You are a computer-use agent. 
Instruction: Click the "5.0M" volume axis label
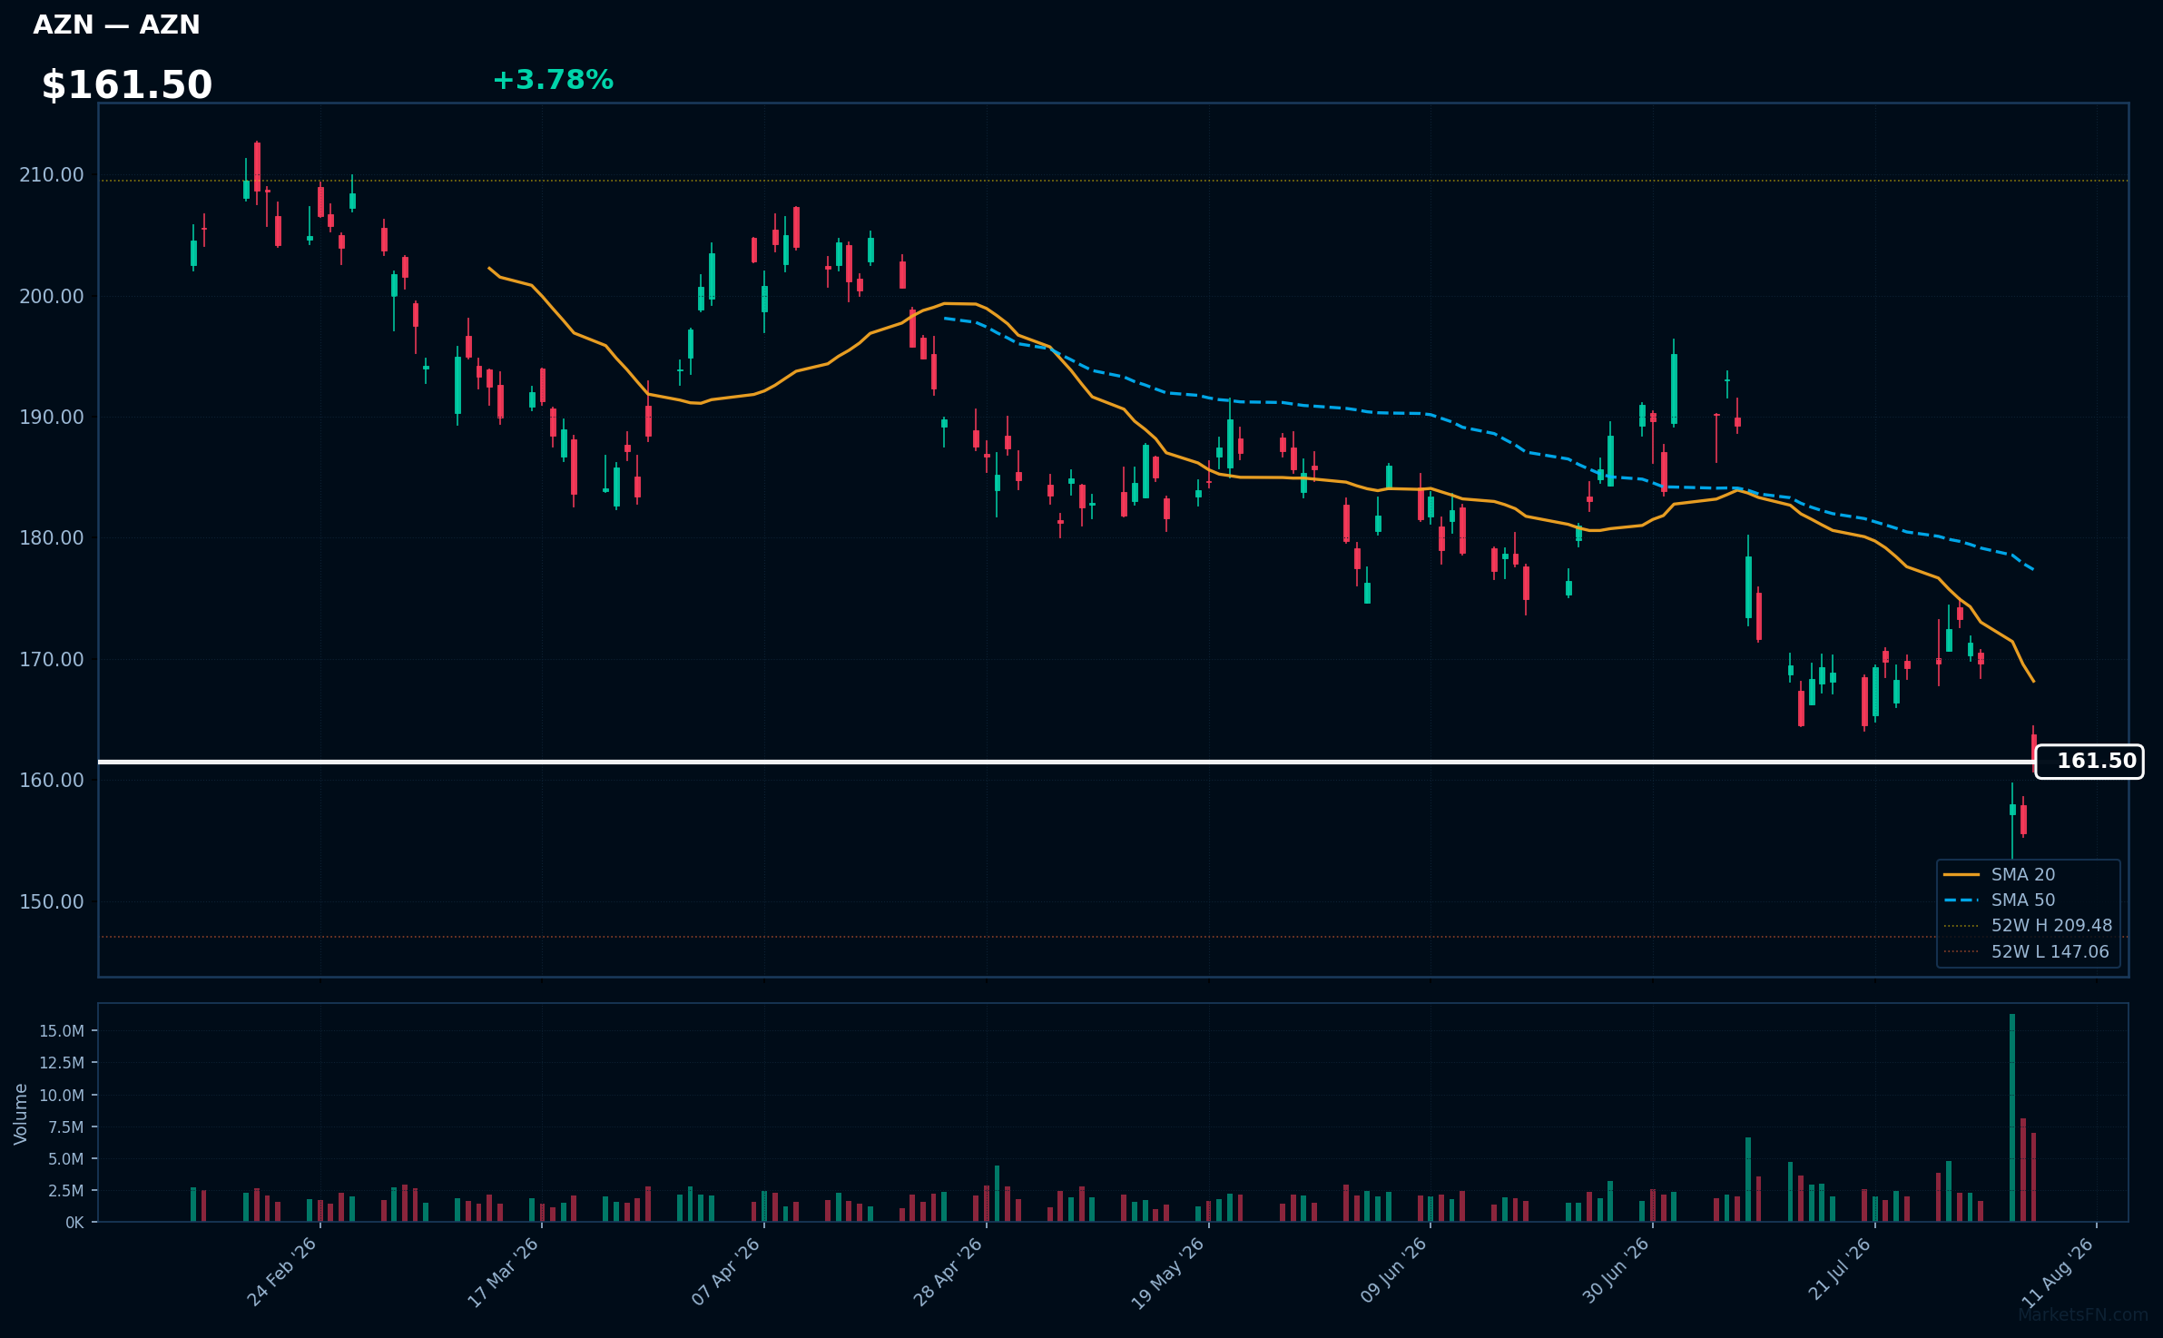click(x=66, y=1158)
